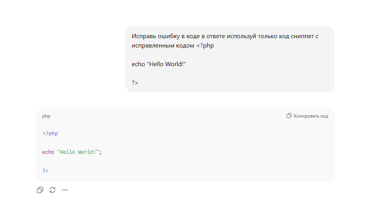Click the word Исправь in the user message
The image size is (368, 202).
pos(143,36)
